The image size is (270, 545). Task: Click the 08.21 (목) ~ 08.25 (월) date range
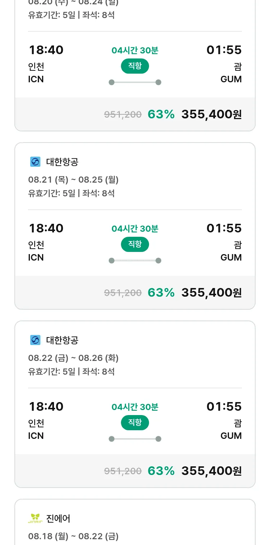click(73, 179)
